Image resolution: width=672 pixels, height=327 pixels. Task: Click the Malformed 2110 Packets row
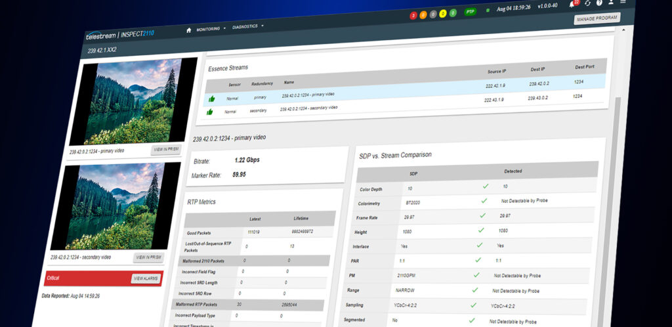(x=255, y=261)
